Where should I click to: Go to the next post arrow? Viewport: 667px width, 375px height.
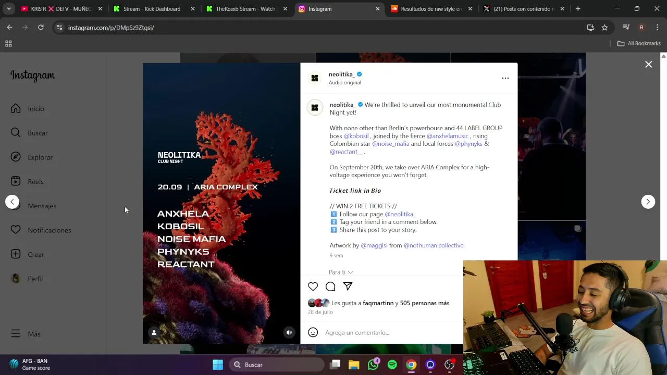tap(648, 202)
